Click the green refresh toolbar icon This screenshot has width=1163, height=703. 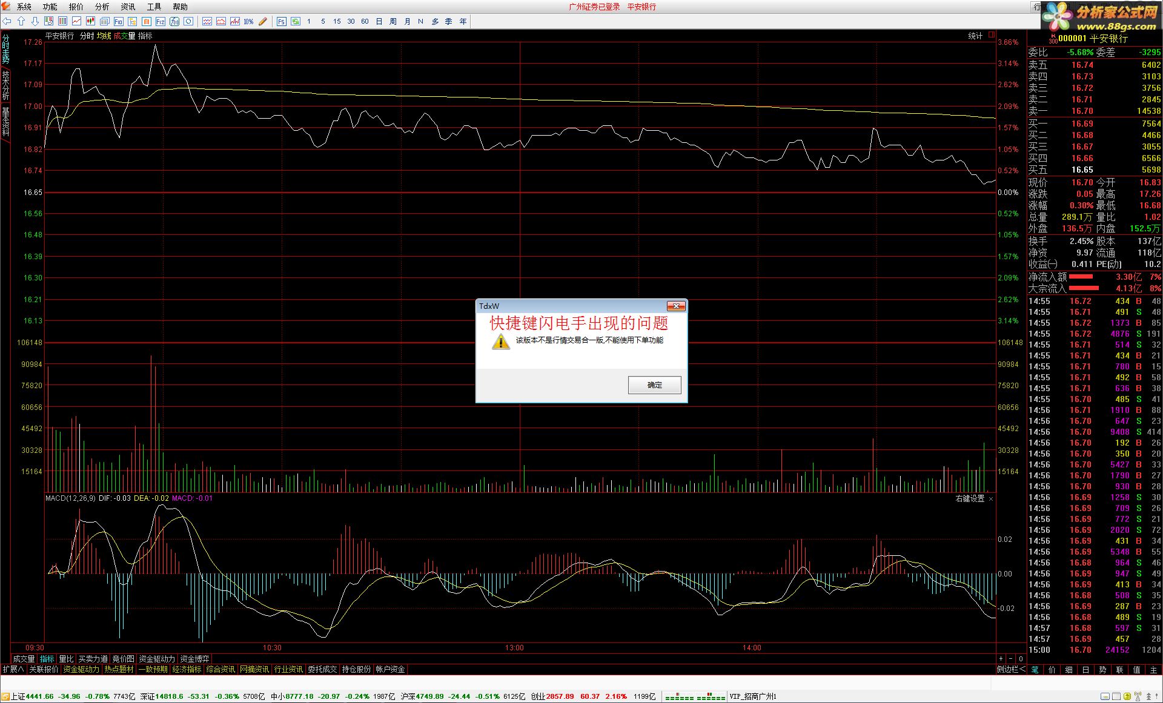pos(296,21)
